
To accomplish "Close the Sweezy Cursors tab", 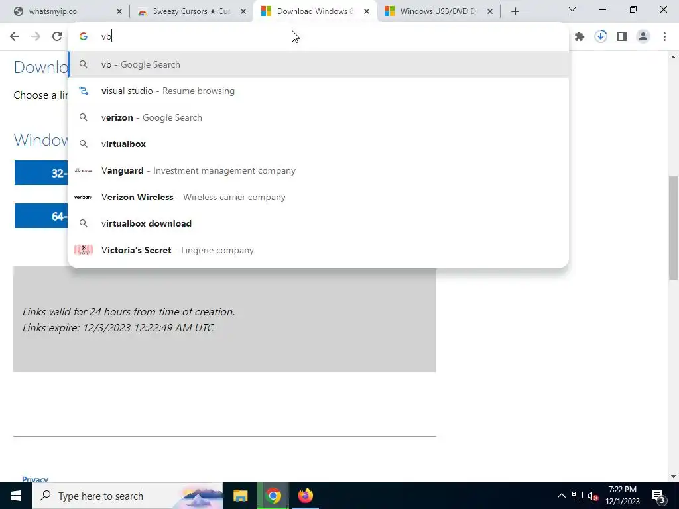I will pos(243,12).
